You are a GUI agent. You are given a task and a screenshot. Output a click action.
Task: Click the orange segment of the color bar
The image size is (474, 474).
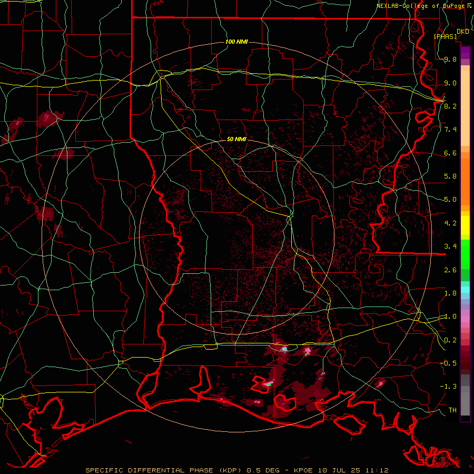tap(465, 180)
